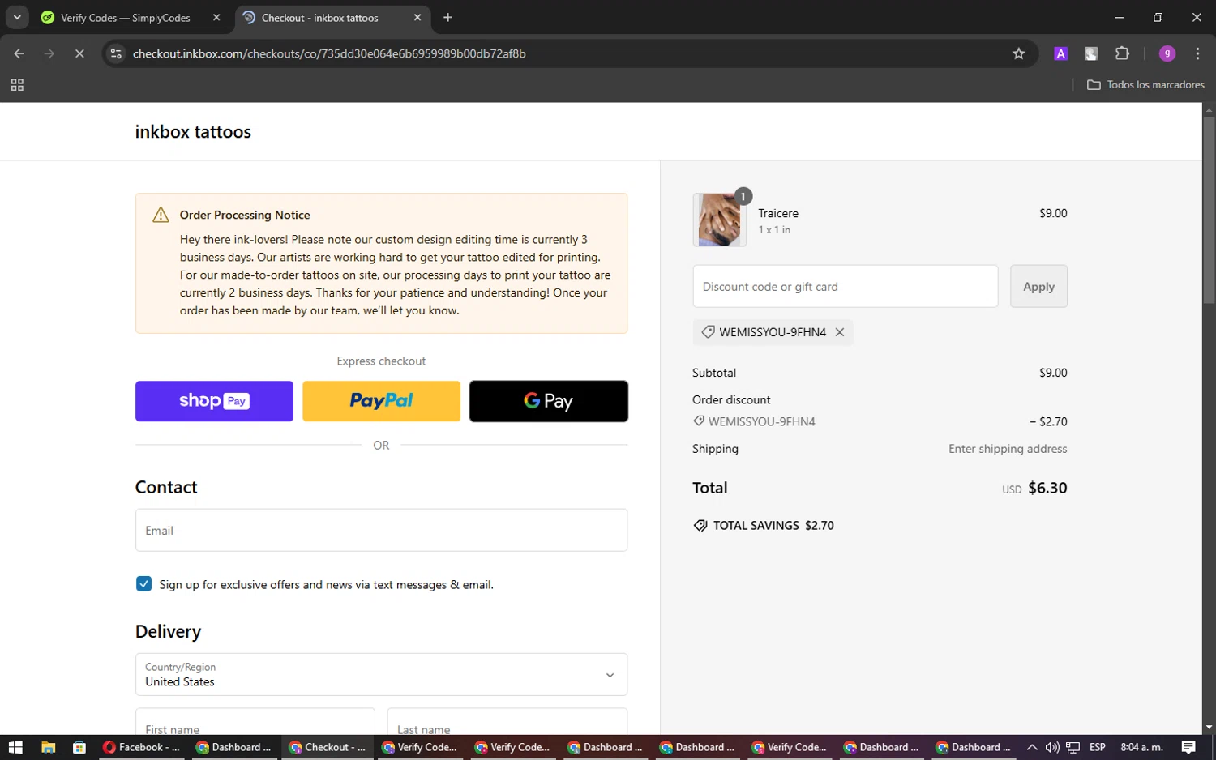Close the Checkout browser tab
Screen dimensions: 1216x760
pos(417,18)
